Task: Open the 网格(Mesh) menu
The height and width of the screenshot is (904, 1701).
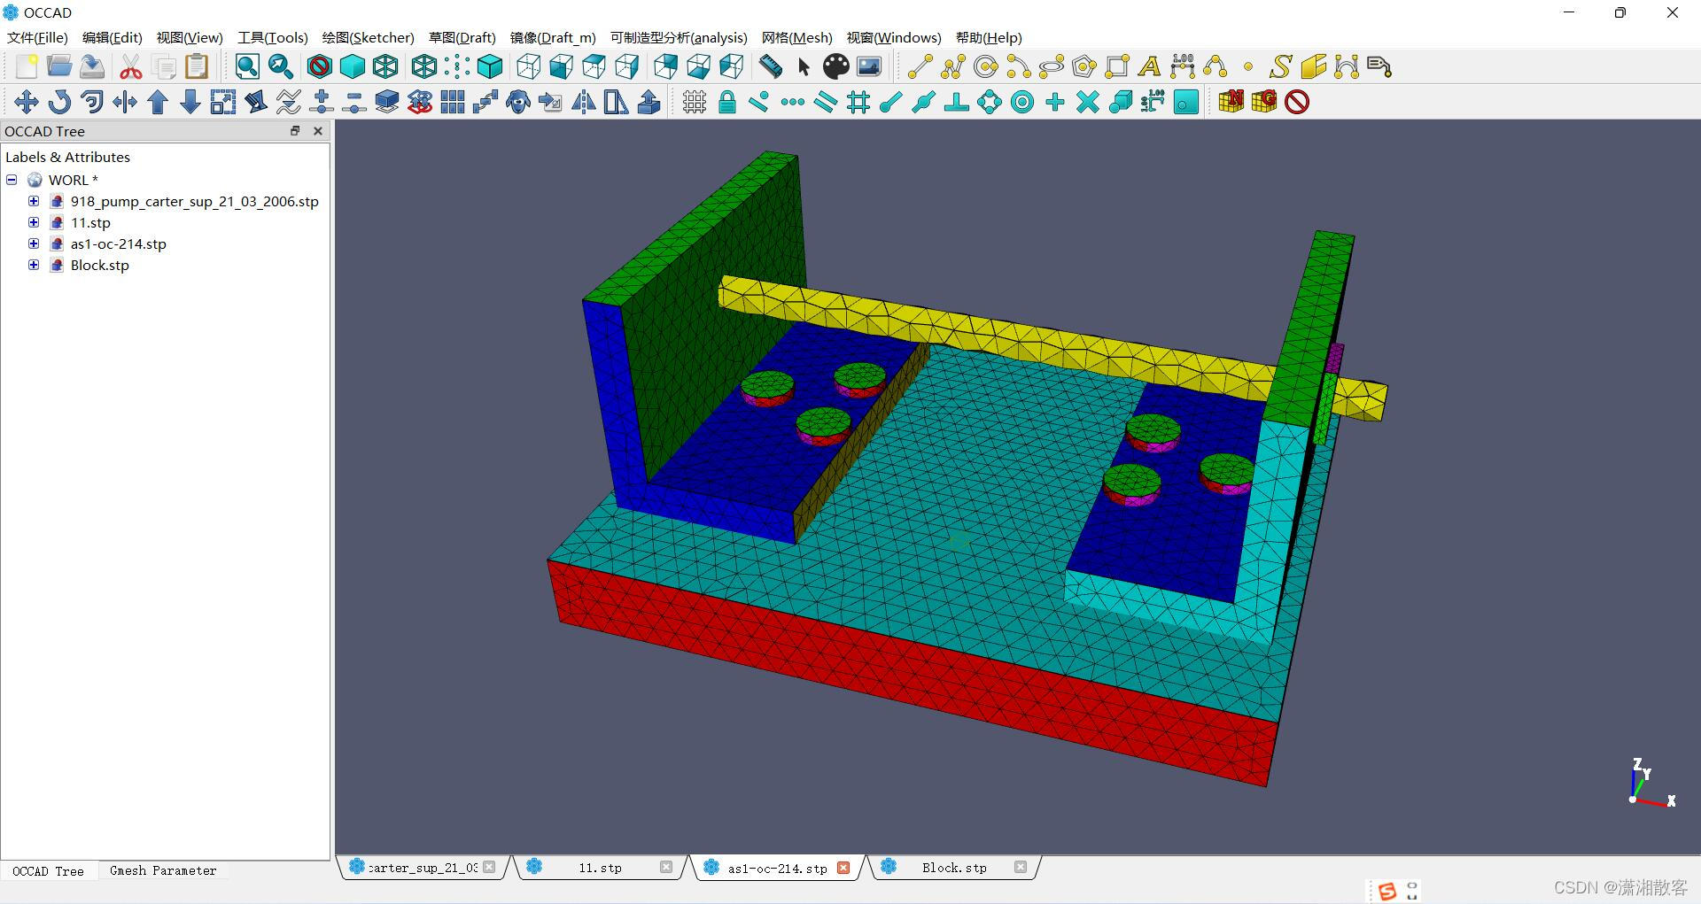Action: coord(796,37)
